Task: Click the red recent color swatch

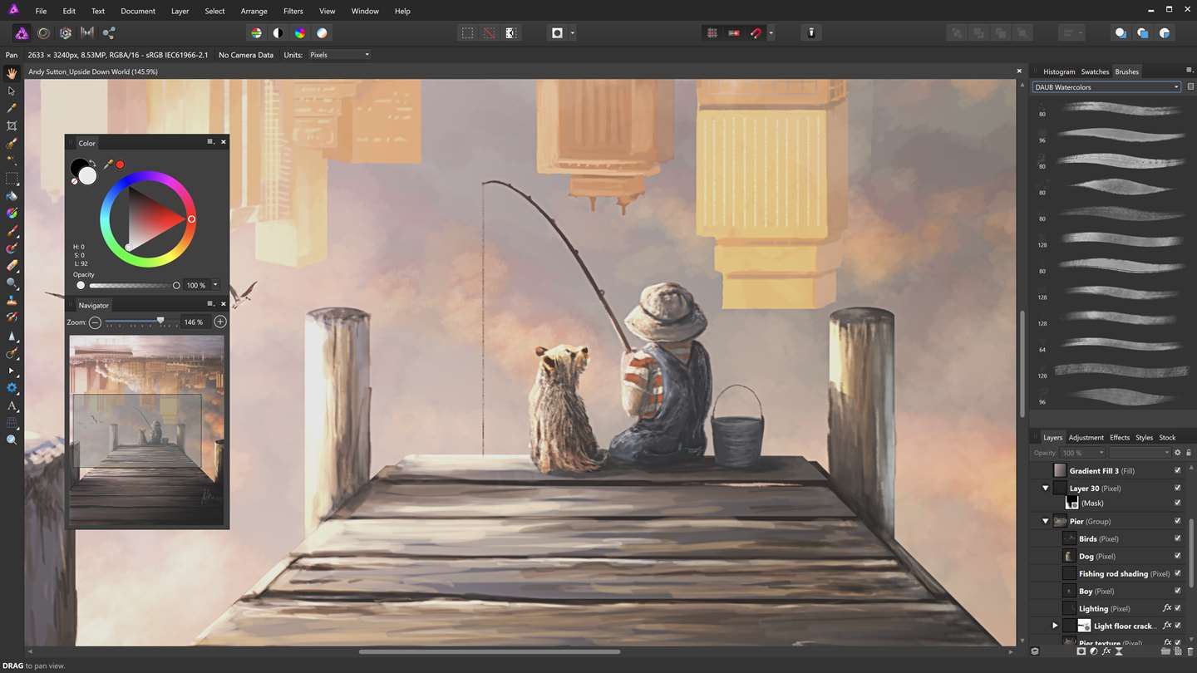Action: pyautogui.click(x=120, y=165)
